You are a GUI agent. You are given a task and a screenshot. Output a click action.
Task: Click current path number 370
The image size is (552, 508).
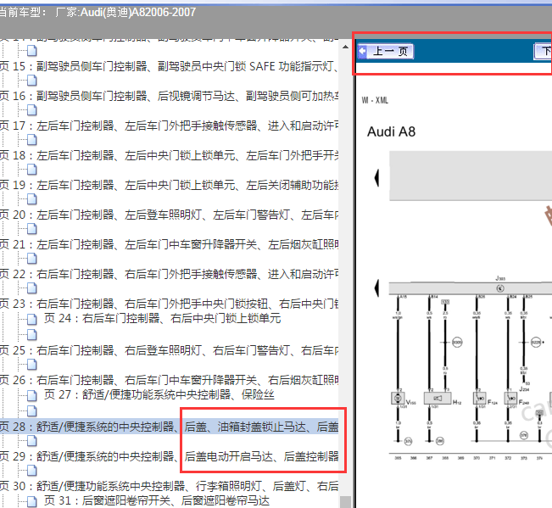[477, 458]
